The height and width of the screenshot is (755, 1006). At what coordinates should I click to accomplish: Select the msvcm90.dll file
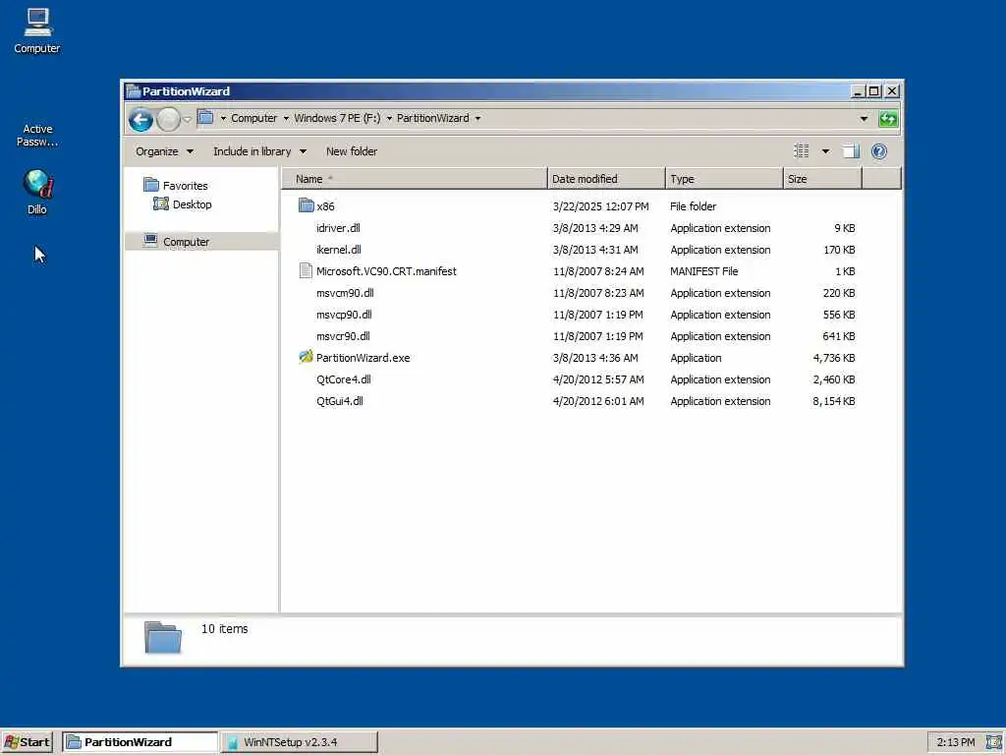pos(345,293)
